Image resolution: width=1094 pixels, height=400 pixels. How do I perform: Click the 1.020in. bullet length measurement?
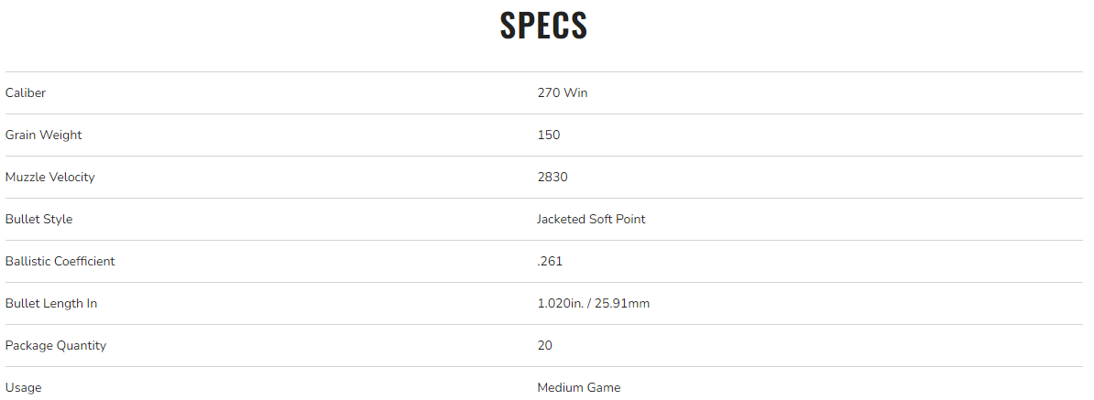tap(559, 303)
